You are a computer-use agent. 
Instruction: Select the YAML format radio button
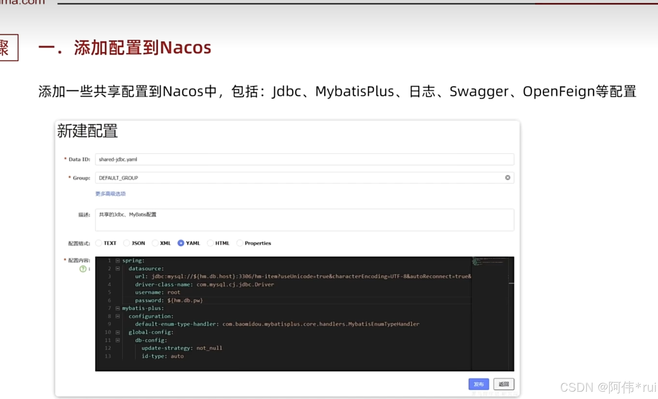click(x=181, y=243)
